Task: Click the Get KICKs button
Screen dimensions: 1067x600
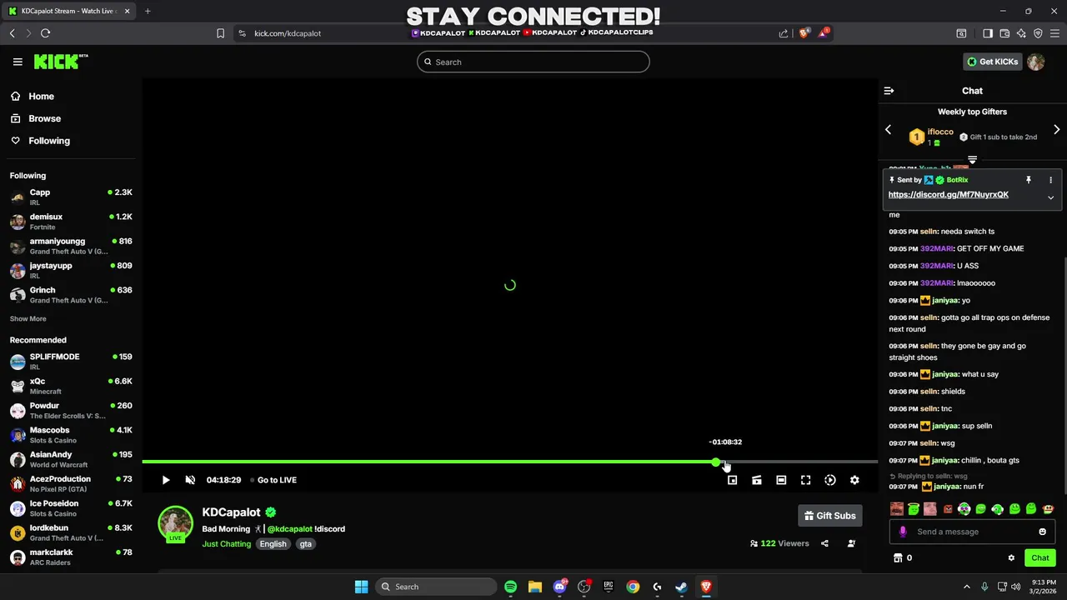Action: click(992, 62)
